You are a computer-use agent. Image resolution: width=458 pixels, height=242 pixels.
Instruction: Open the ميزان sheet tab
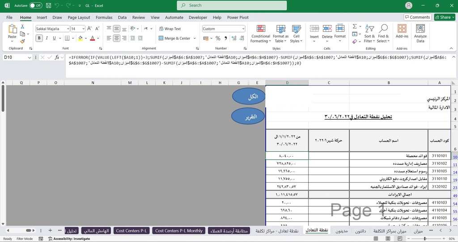click(x=418, y=231)
